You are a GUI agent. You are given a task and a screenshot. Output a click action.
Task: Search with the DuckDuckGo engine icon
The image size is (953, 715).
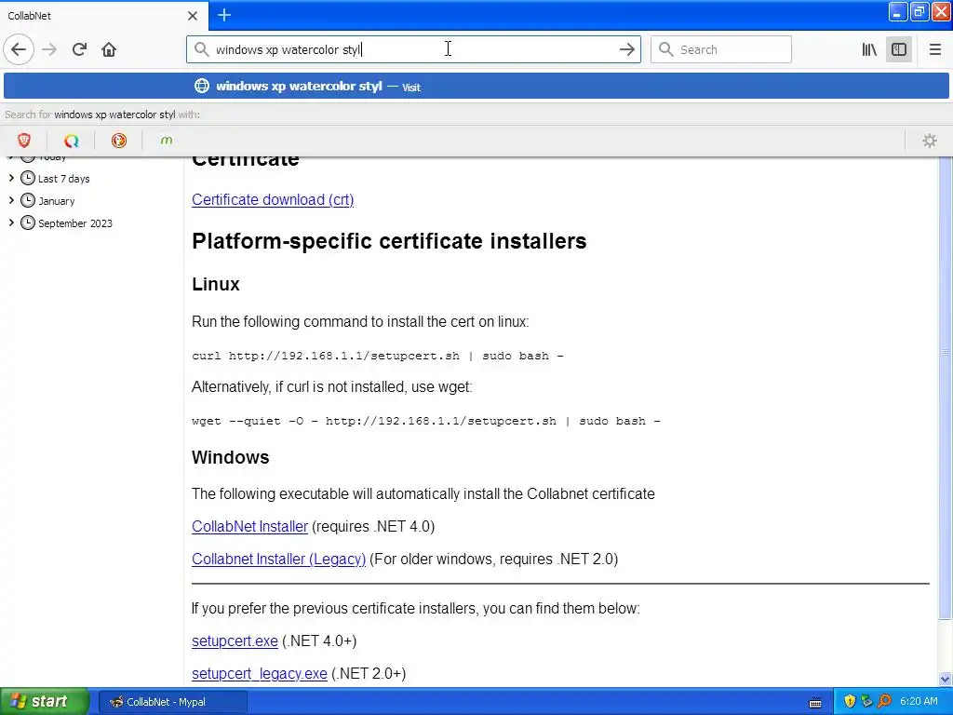118,141
